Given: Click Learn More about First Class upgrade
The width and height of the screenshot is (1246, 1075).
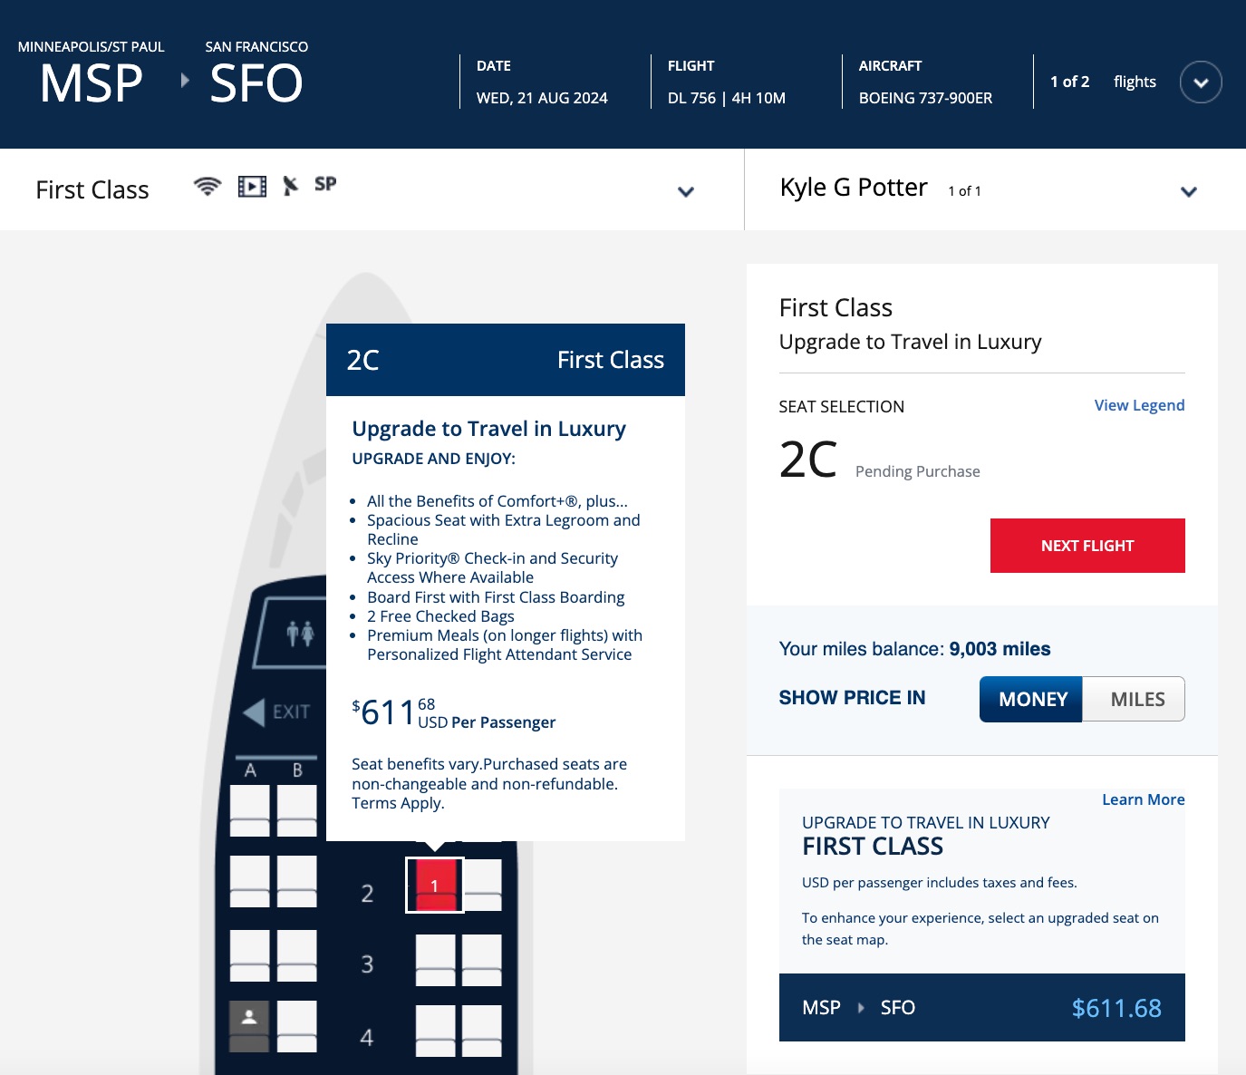Looking at the screenshot, I should (x=1143, y=799).
